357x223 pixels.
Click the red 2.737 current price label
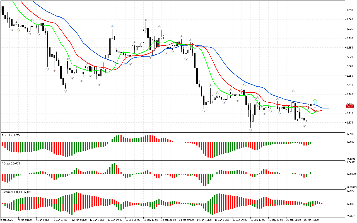pyautogui.click(x=349, y=106)
